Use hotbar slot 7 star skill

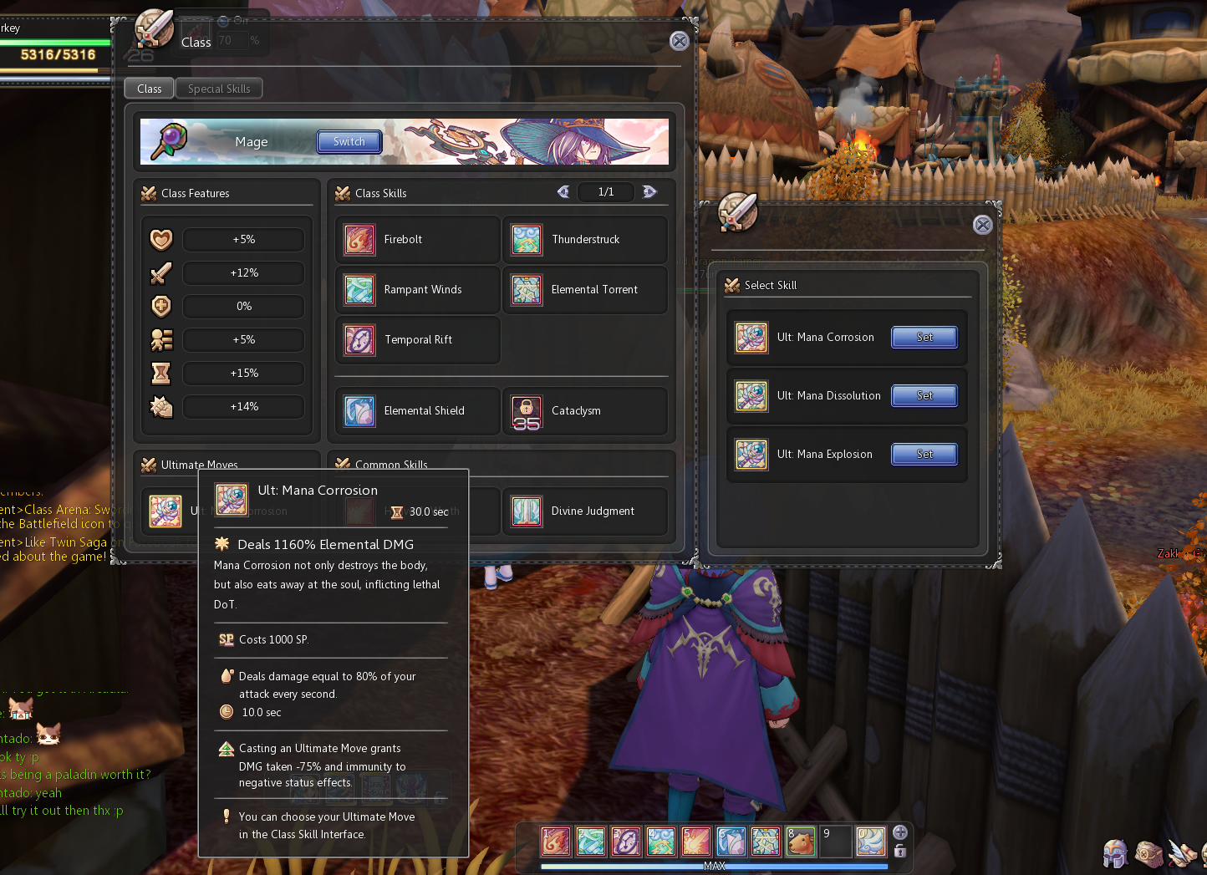point(766,842)
